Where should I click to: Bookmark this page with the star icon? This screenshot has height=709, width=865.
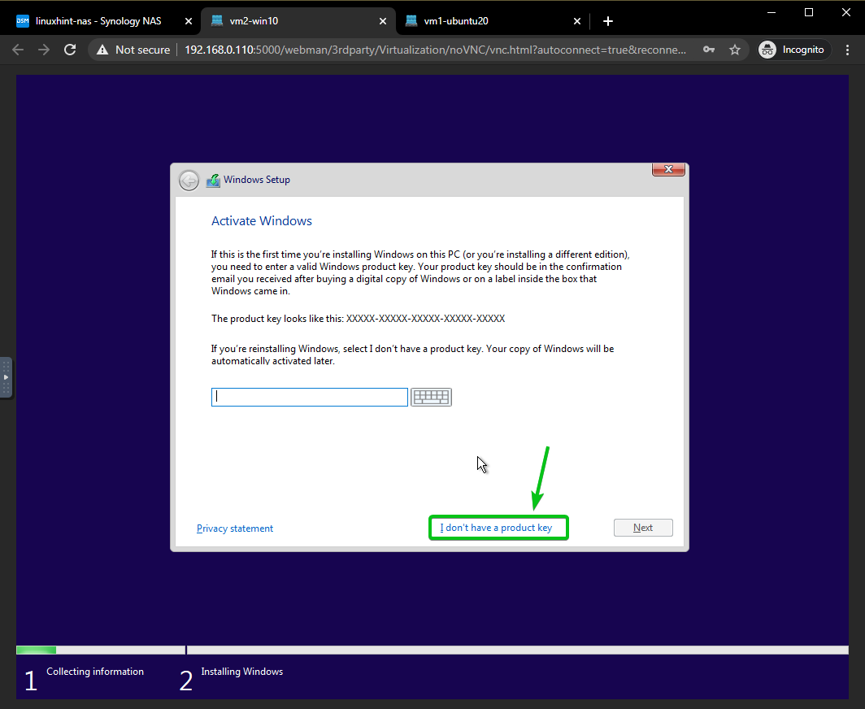click(734, 50)
